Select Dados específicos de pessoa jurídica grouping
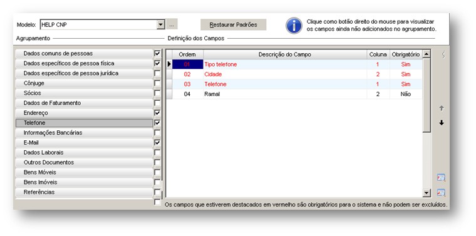The image size is (476, 236). click(x=84, y=73)
